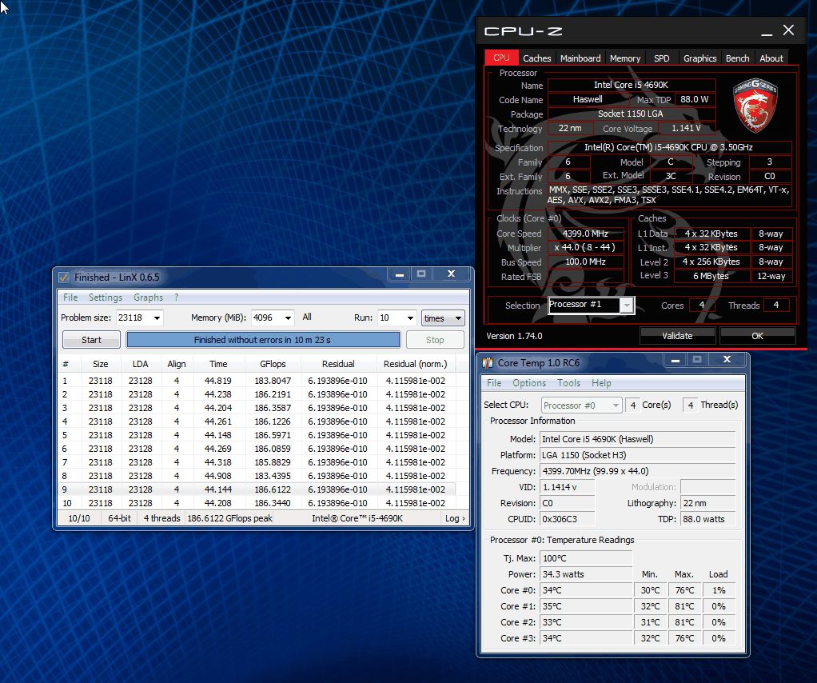The height and width of the screenshot is (683, 817).
Task: Click the CPU-Z Core Speed 4399.0 MHz field
Action: point(586,234)
